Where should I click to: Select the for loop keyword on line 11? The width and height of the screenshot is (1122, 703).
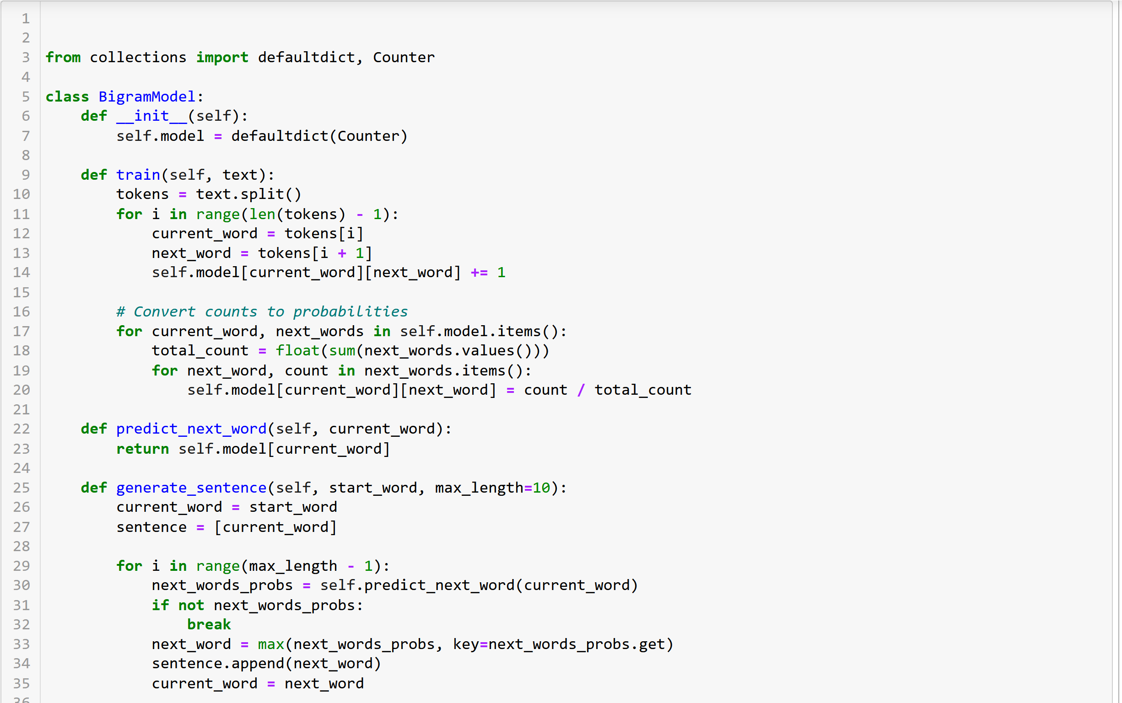pos(129,214)
